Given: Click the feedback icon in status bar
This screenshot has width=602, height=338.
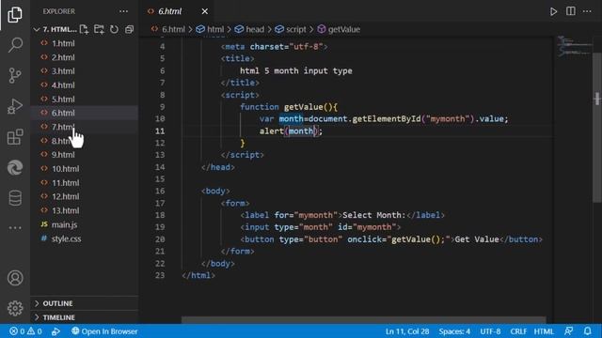Looking at the screenshot, I should pyautogui.click(x=568, y=331).
